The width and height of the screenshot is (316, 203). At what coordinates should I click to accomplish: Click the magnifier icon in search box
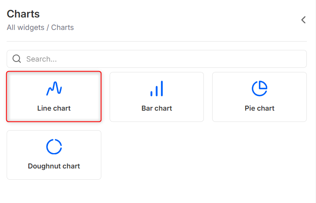click(x=17, y=59)
